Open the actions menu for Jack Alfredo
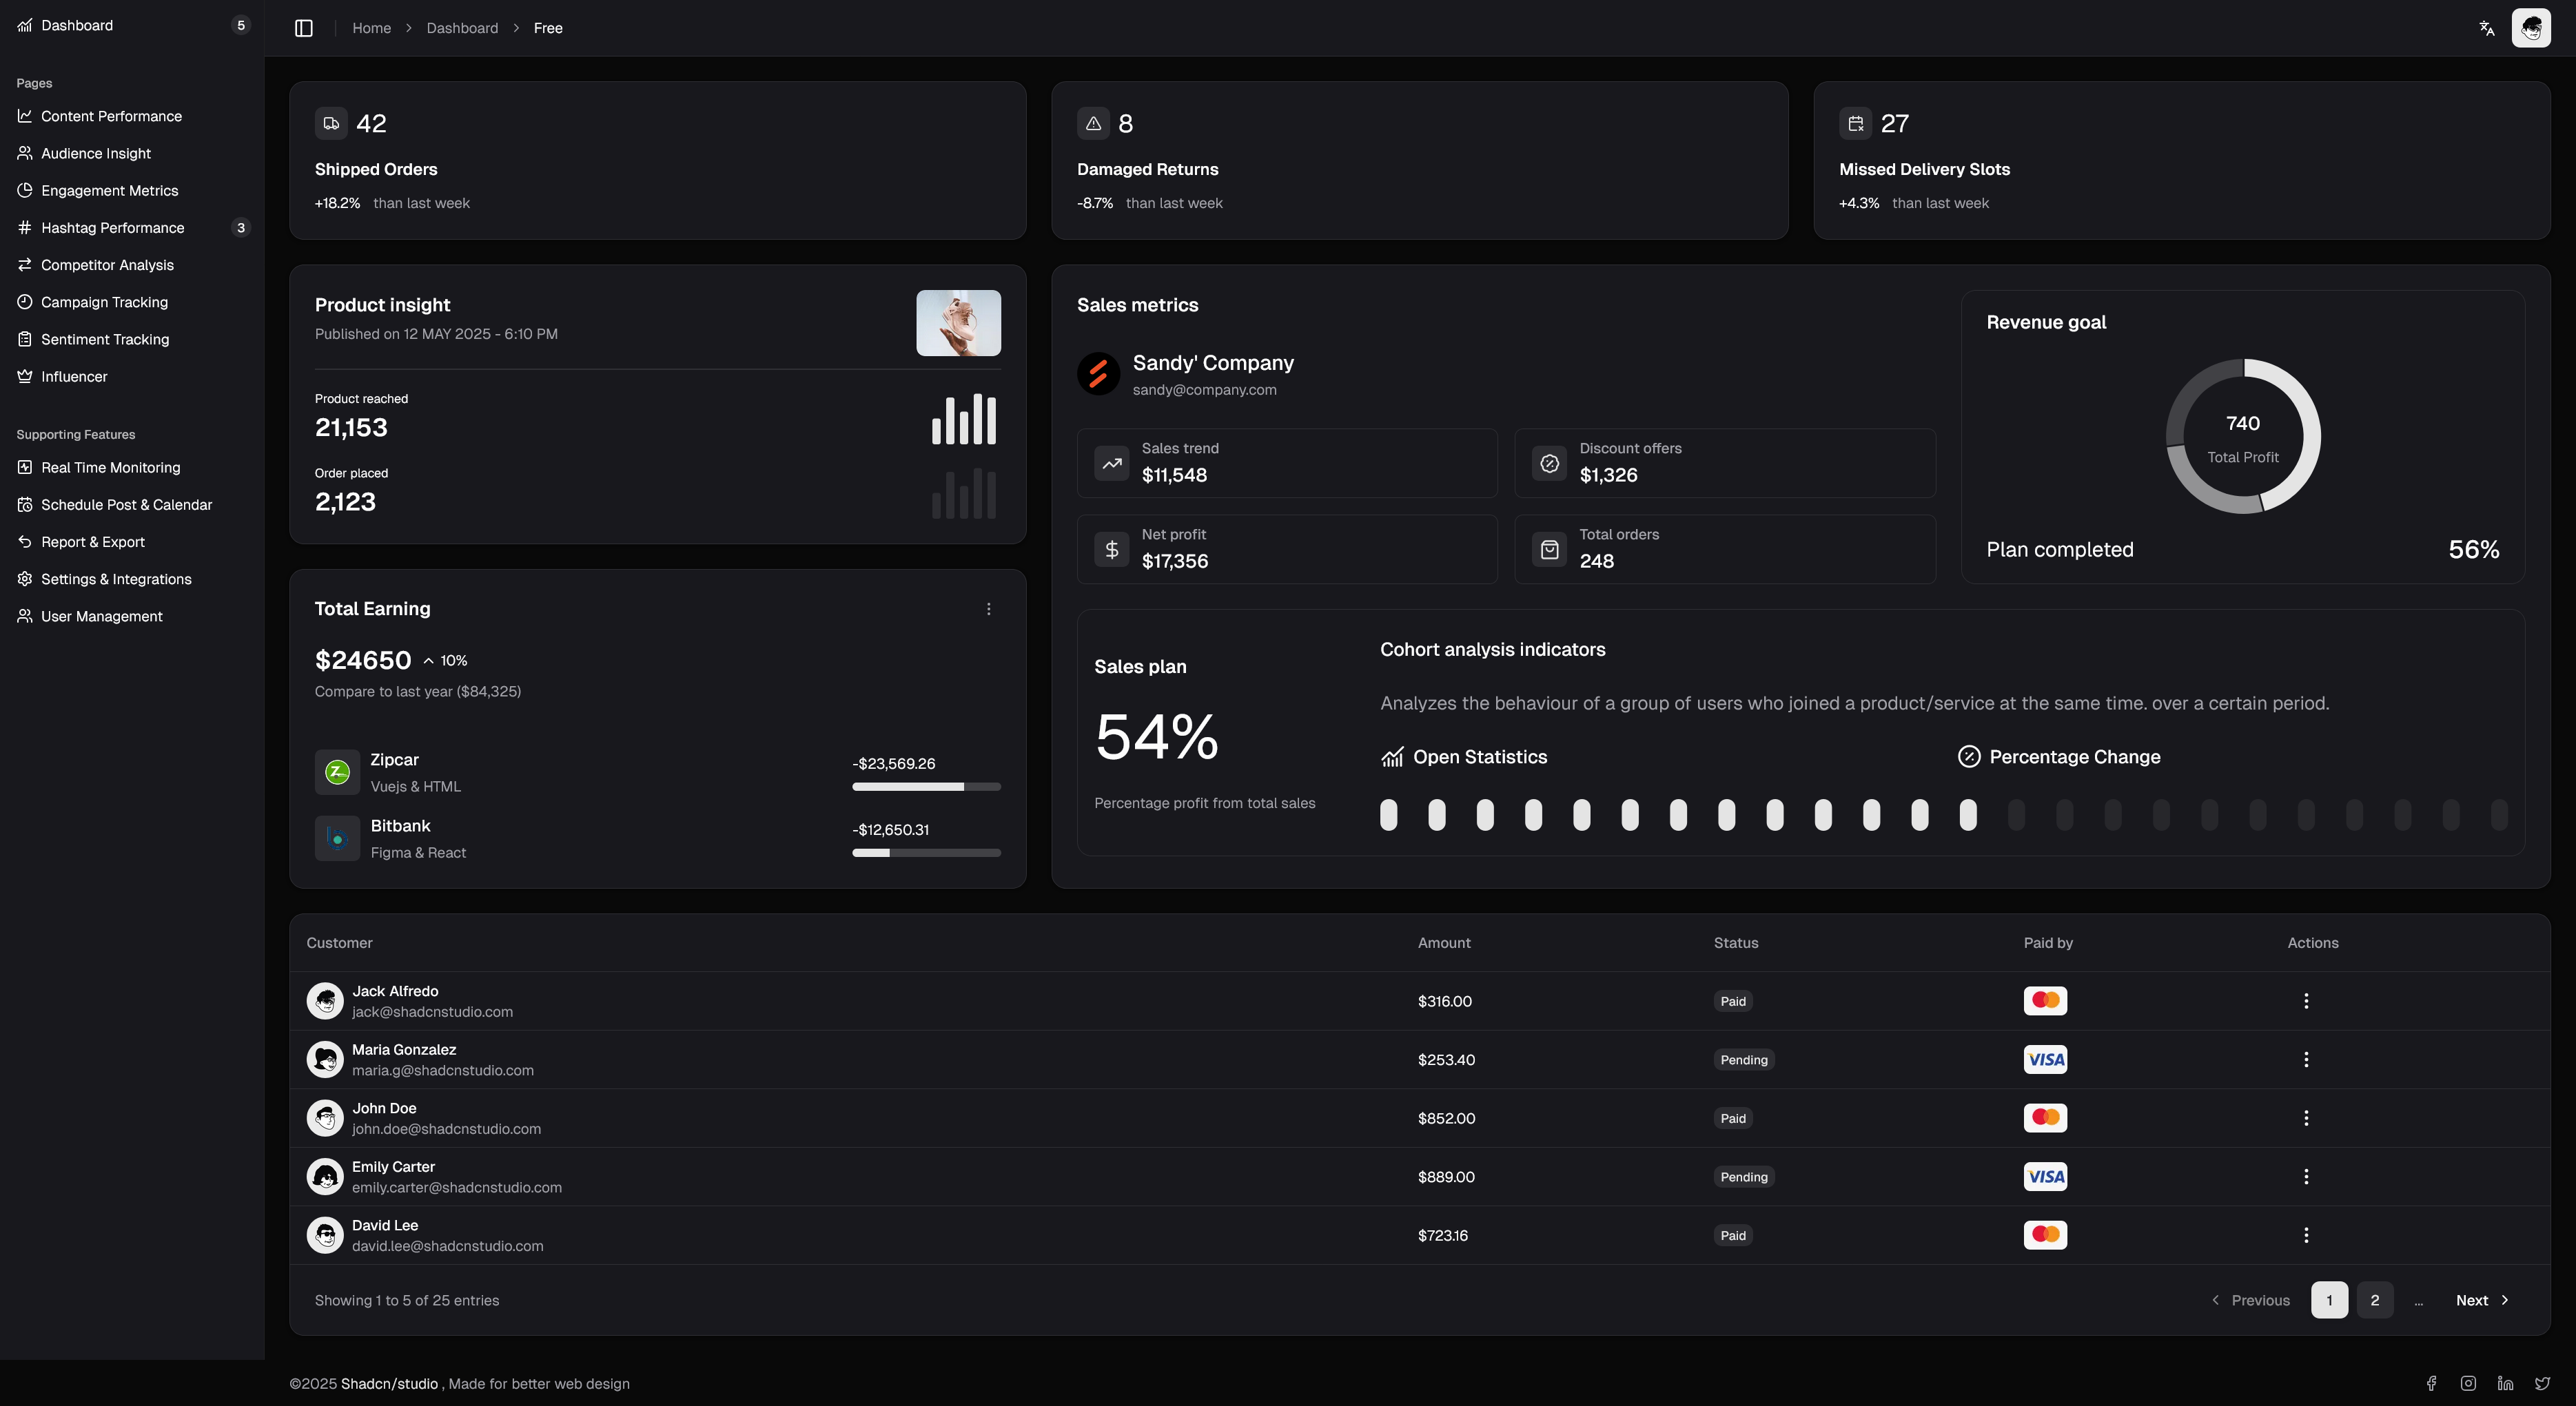Image resolution: width=2576 pixels, height=1406 pixels. point(2306,1000)
